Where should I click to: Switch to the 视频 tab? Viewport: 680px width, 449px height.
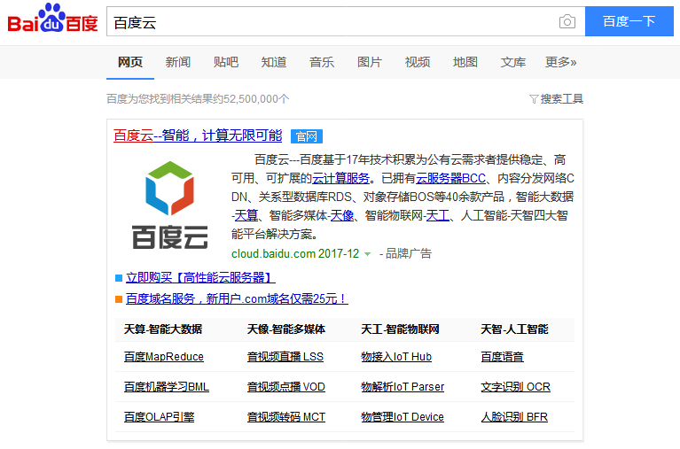click(x=418, y=62)
